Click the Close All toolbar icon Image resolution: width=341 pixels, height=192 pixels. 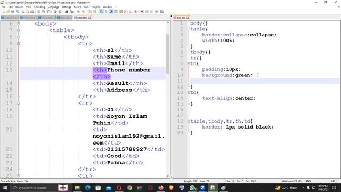tap(27, 11)
